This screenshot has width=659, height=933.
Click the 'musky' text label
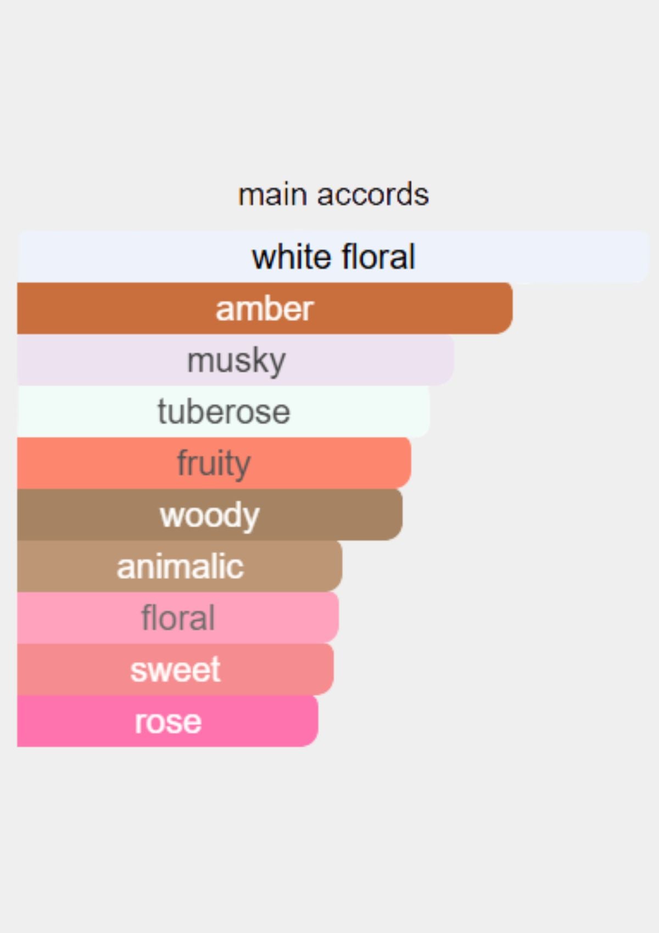click(x=236, y=361)
